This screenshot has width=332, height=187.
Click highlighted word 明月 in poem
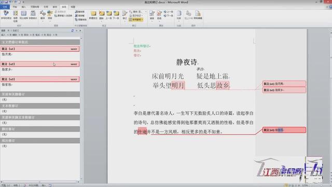pyautogui.click(x=178, y=85)
